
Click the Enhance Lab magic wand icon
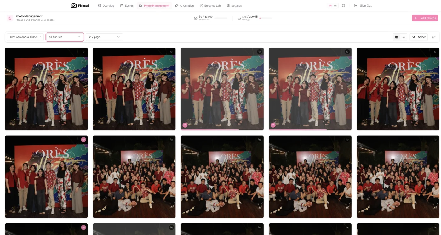pos(201,6)
